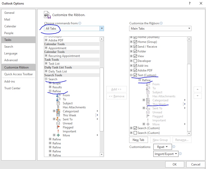Switch to Advanced options
Screen dimensions: 206x169
tap(19, 60)
